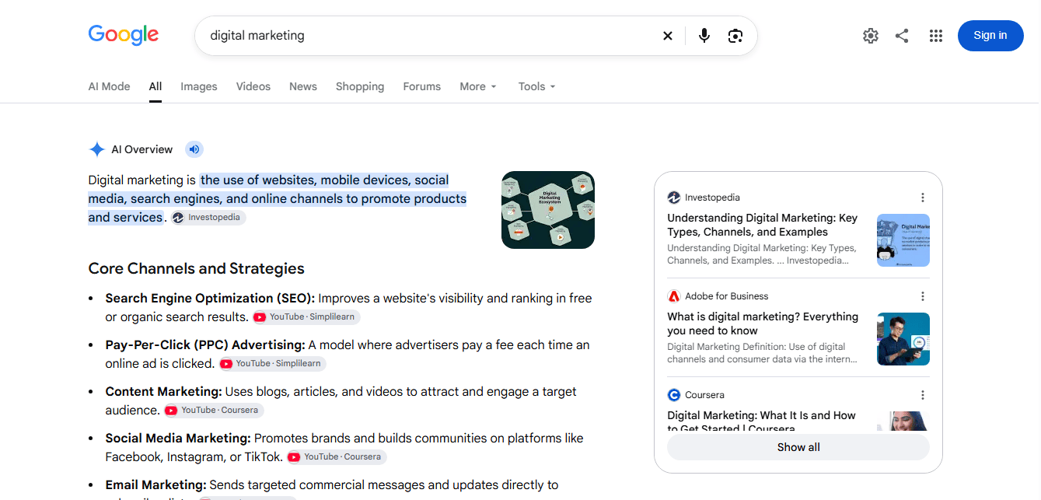Switch to the Shopping tab
Viewport: 1041px width, 500px height.
tap(360, 86)
